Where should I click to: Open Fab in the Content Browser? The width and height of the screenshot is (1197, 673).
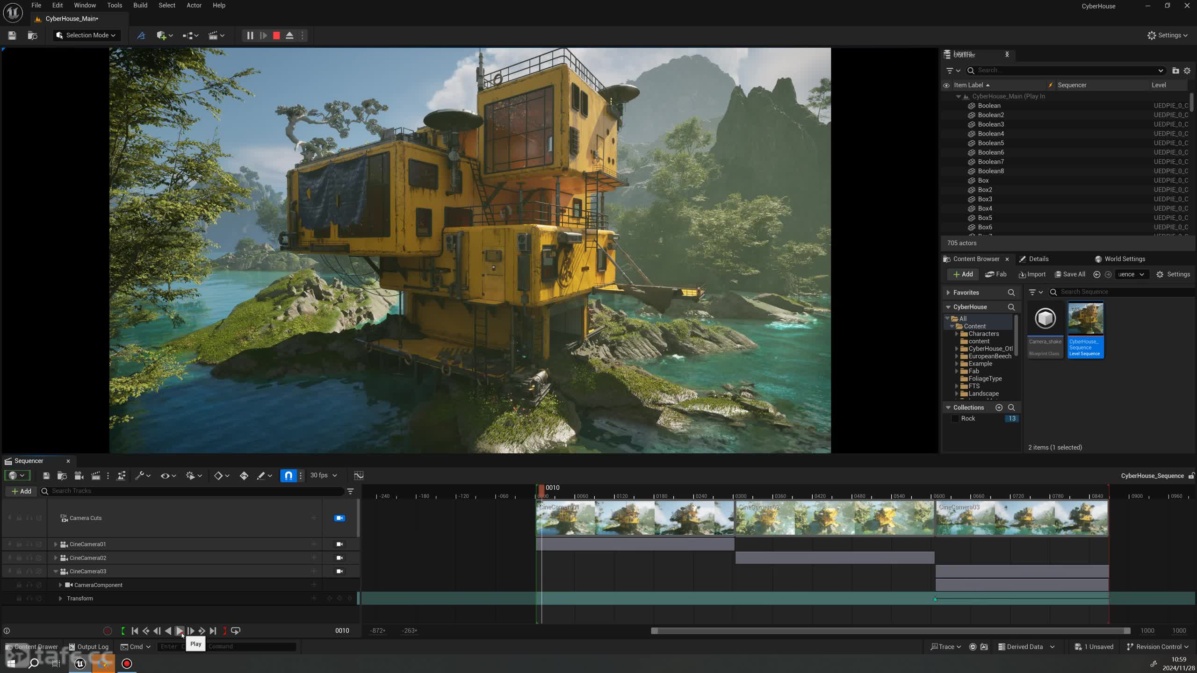click(x=995, y=274)
